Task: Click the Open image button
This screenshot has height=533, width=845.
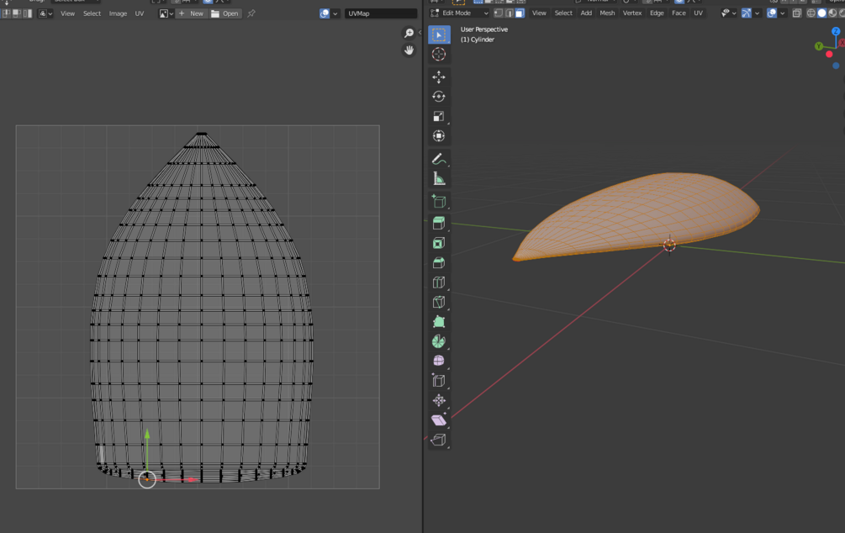Action: (225, 13)
